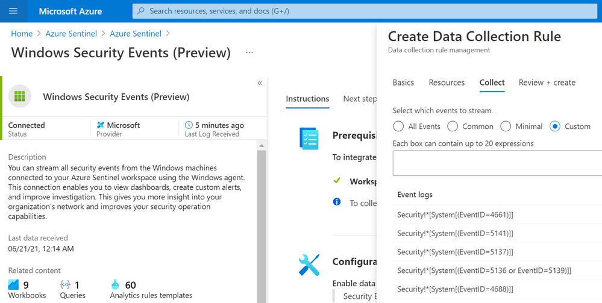Viewport: 602px width, 303px height.
Task: Click the Workbooks chart icon
Action: pyautogui.click(x=13, y=285)
